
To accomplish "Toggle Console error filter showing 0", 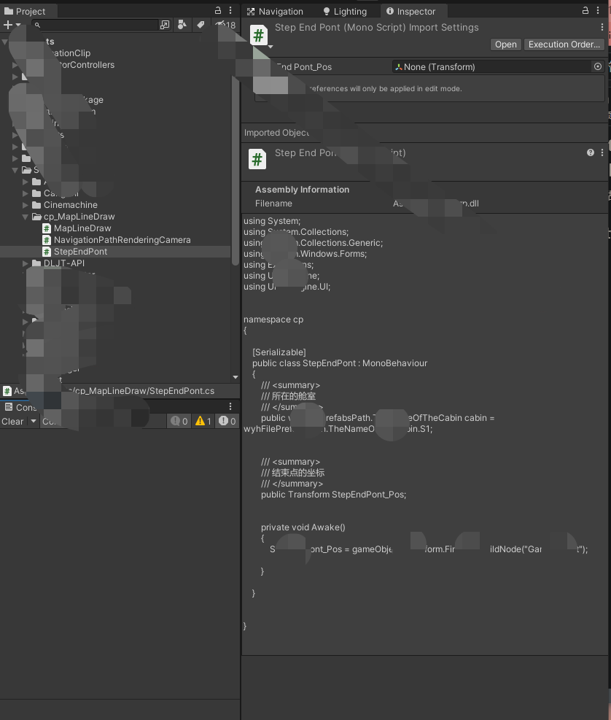I will pos(227,421).
